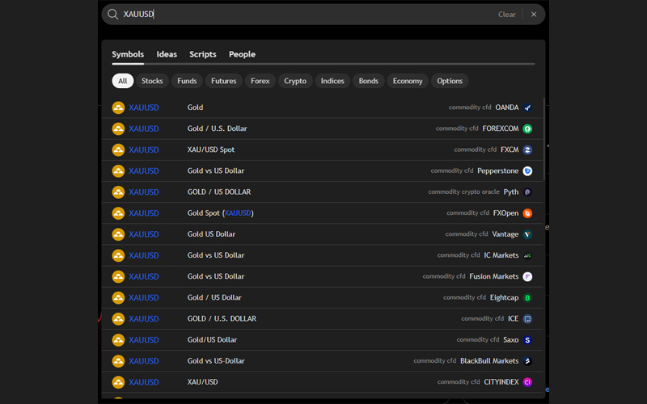This screenshot has width=647, height=404.
Task: Open the Scripts tab
Action: click(x=202, y=54)
